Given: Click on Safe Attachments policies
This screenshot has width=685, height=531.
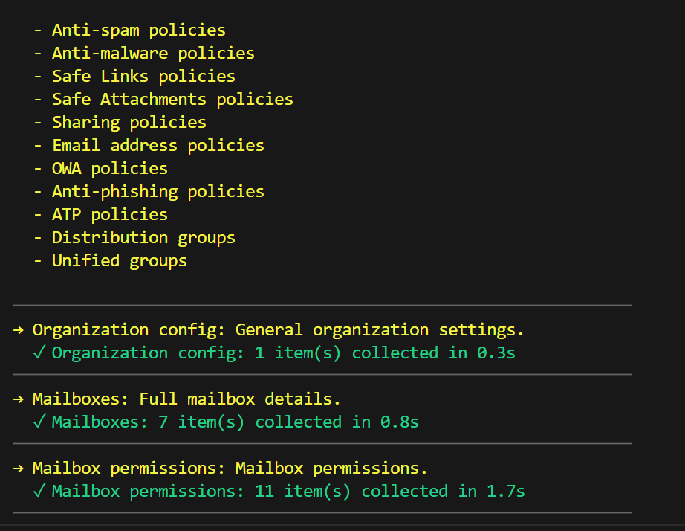Looking at the screenshot, I should 172,100.
